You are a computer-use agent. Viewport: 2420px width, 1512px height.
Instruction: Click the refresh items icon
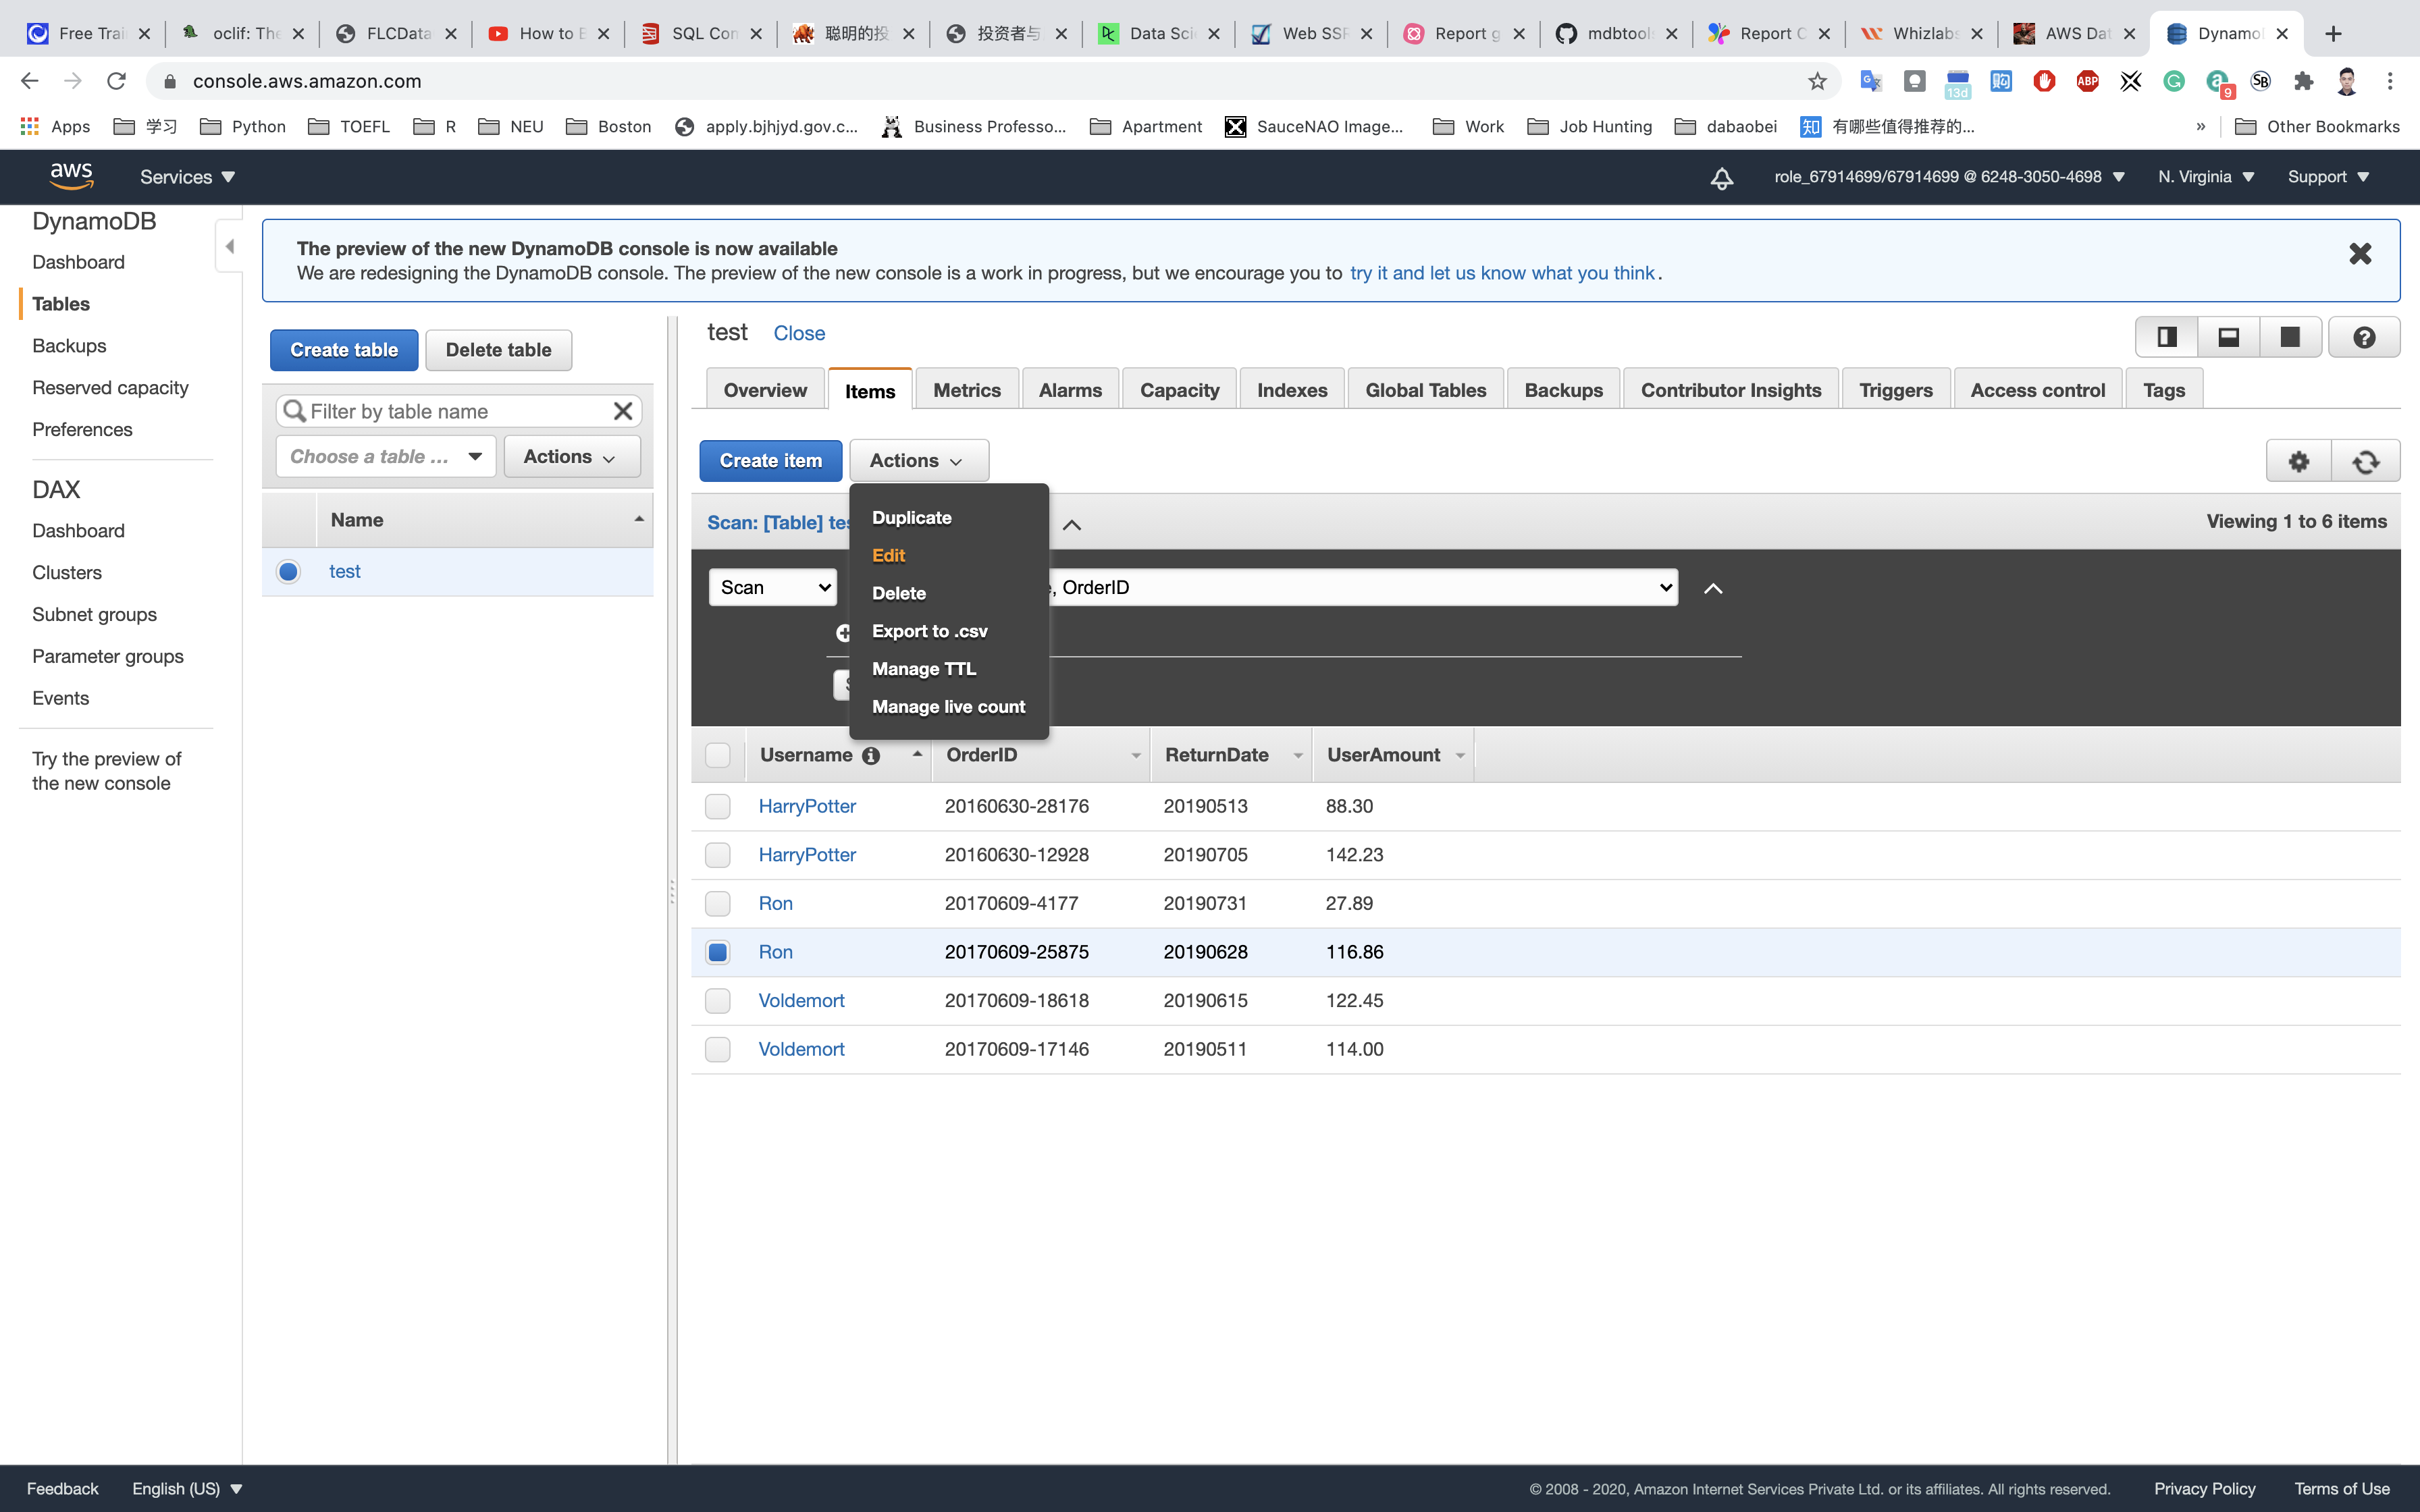click(2365, 461)
